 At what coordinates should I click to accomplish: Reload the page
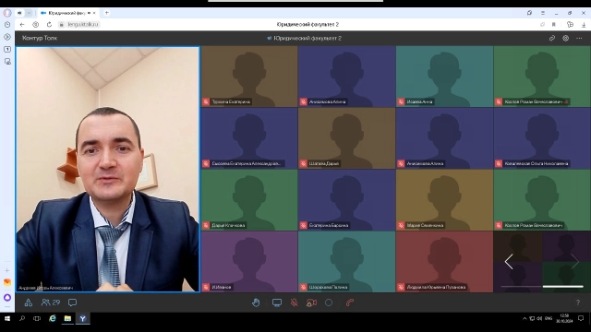(49, 25)
